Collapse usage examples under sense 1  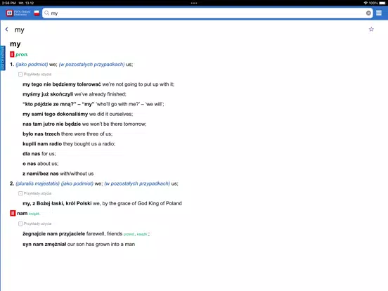coord(20,75)
